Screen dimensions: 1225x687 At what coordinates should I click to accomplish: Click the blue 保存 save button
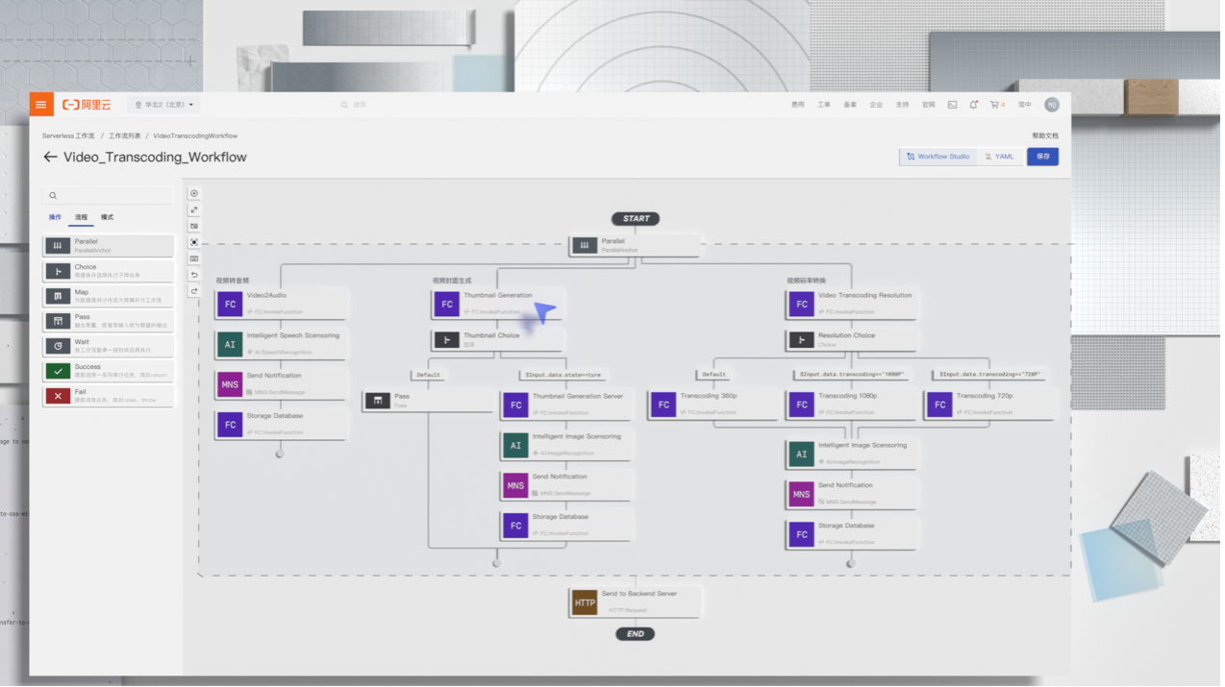tap(1042, 157)
